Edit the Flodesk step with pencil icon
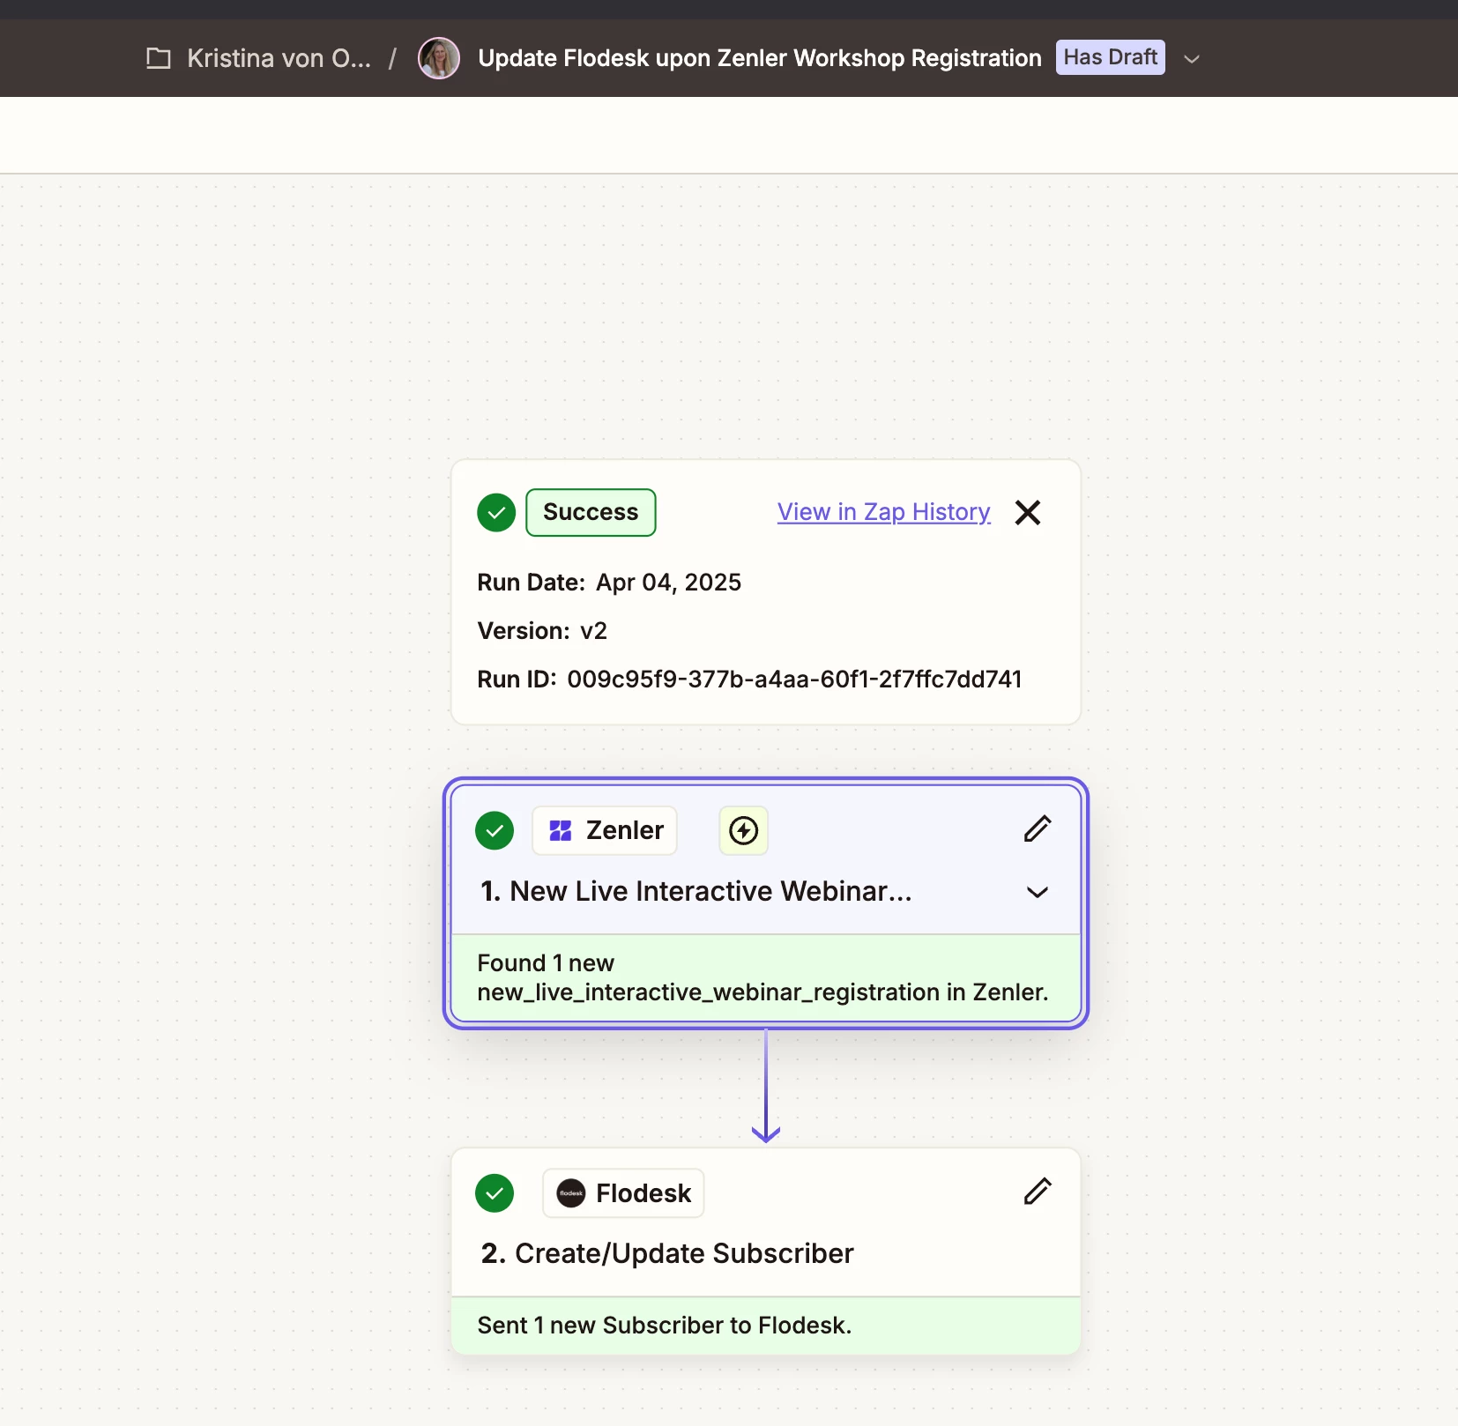 [1038, 1192]
